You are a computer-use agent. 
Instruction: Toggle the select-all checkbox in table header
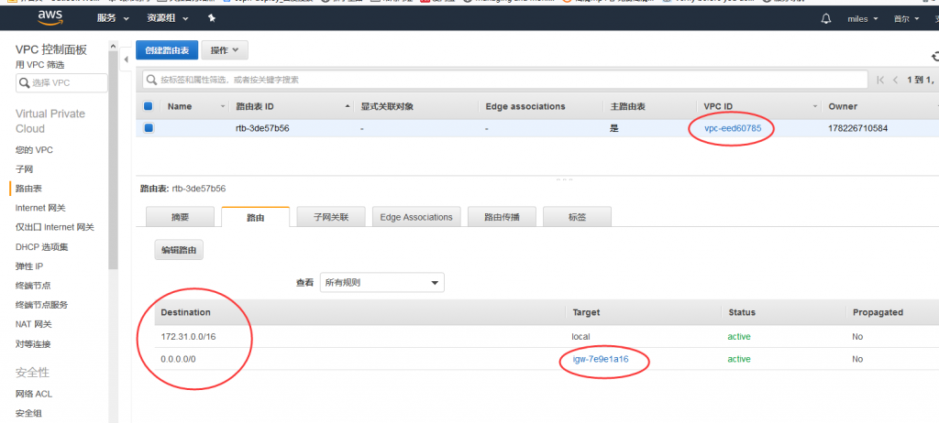(x=149, y=106)
